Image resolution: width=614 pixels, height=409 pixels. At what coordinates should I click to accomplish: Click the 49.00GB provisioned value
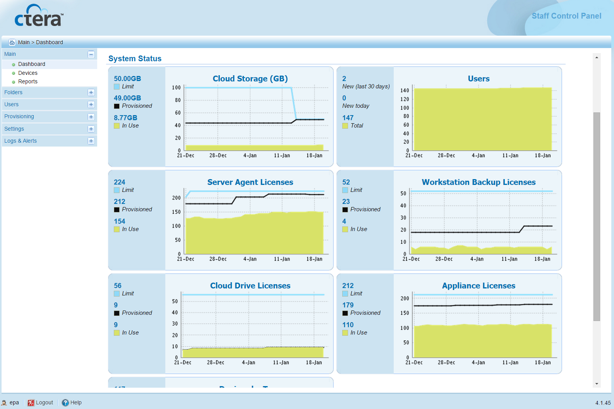coord(127,98)
